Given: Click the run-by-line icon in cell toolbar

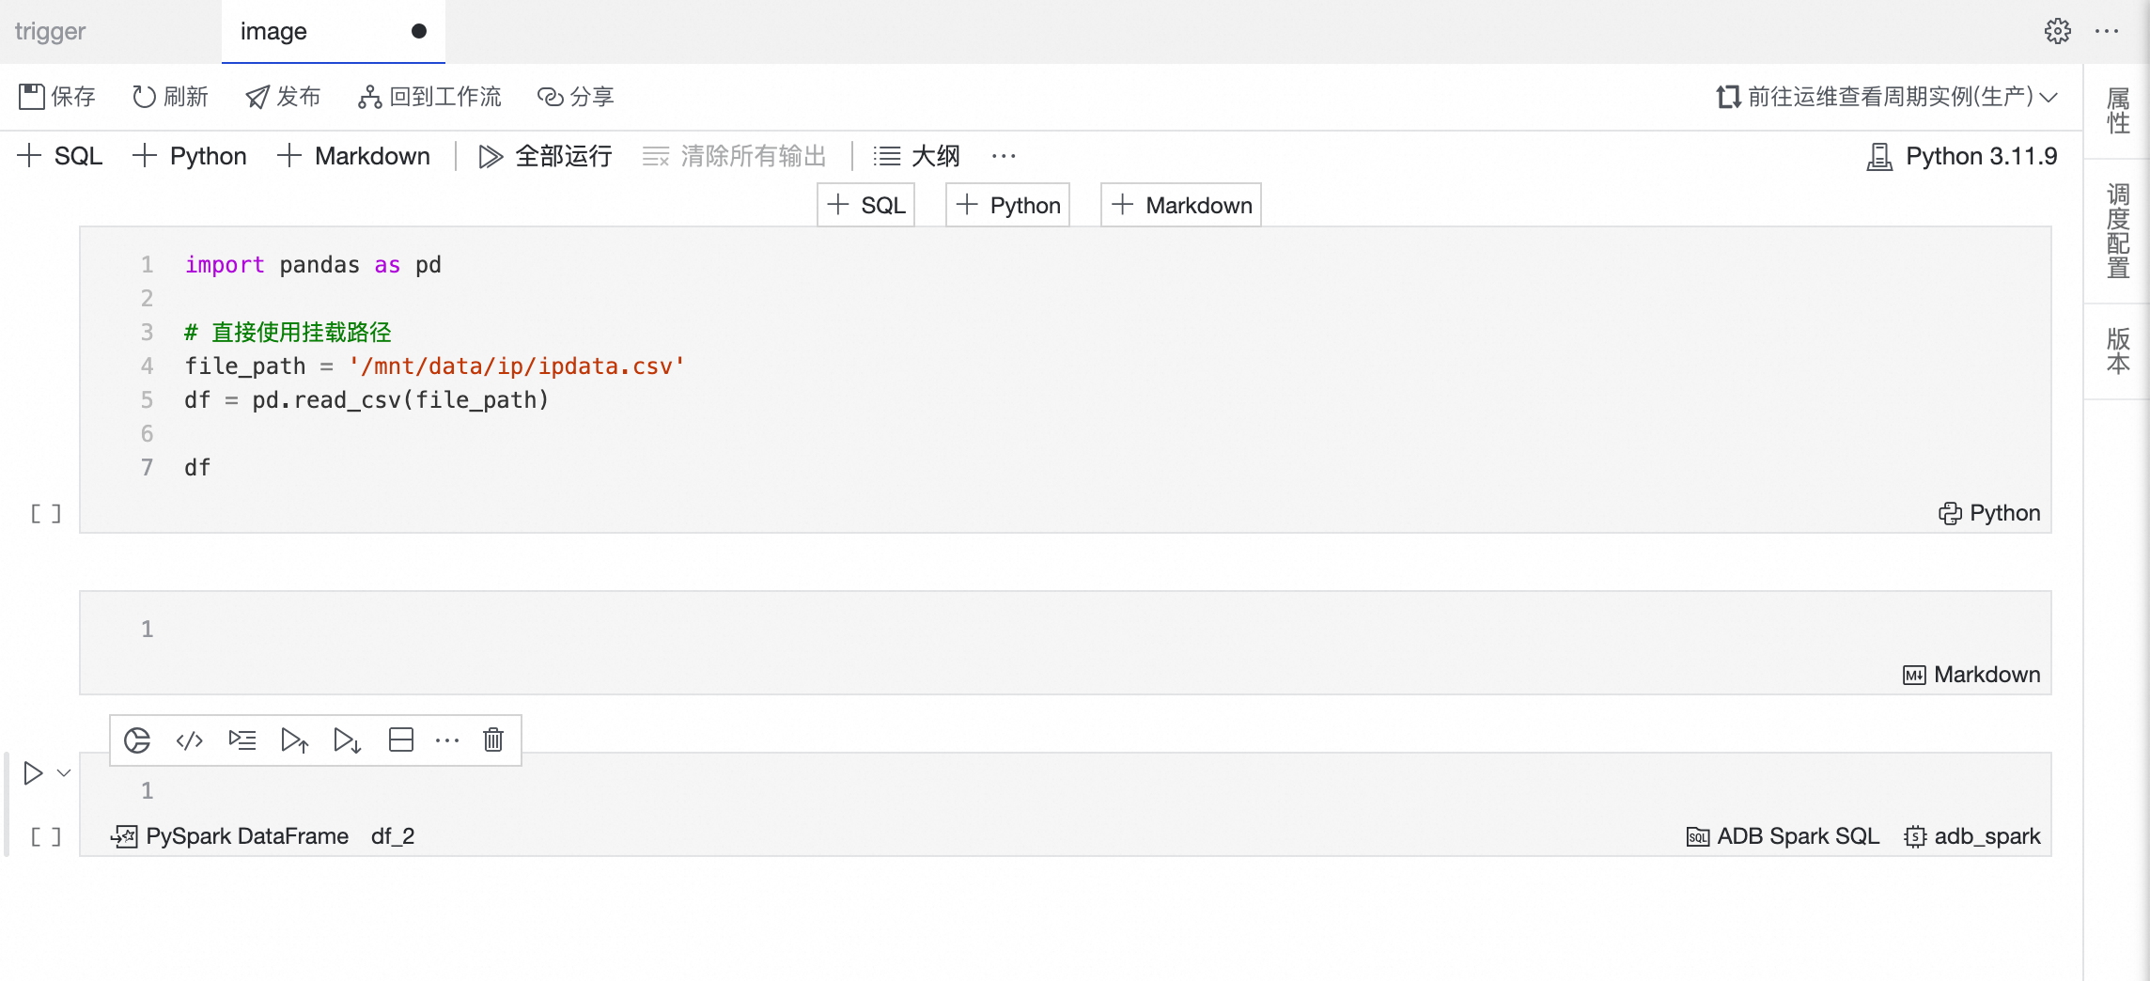Looking at the screenshot, I should point(242,740).
